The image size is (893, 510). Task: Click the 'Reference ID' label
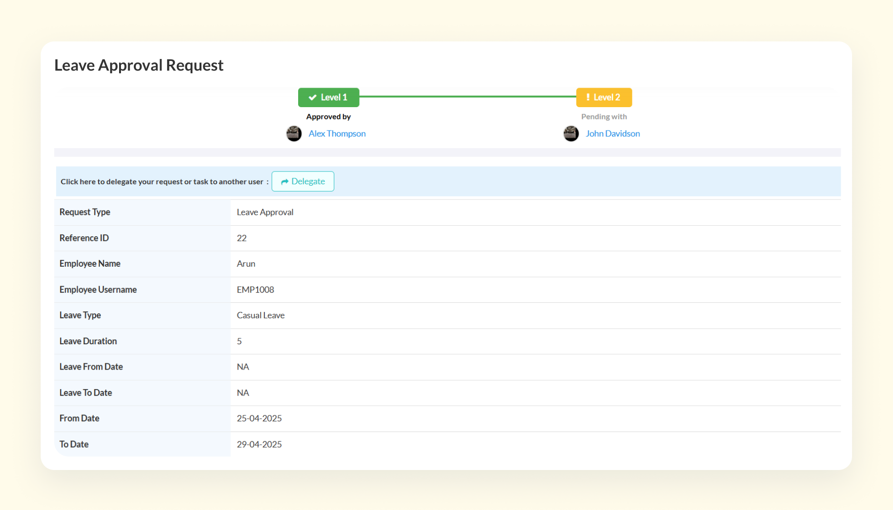tap(84, 238)
